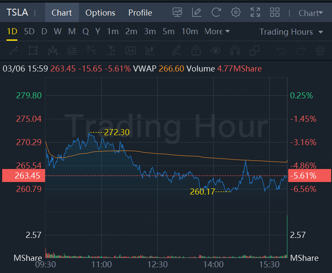332x273 pixels.
Task: Undo the last drawing action
Action: [x=281, y=51]
